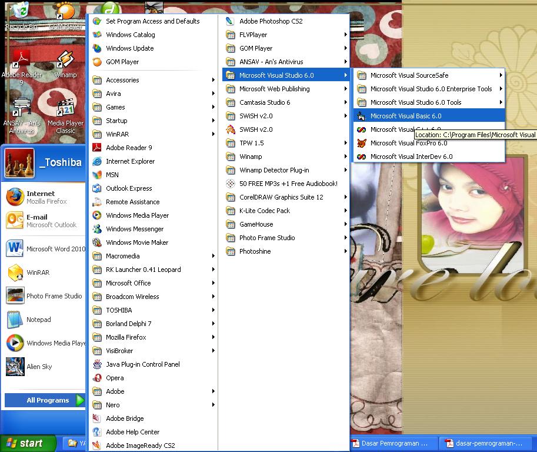
Task: Click the Microsoft Word 2010 icon
Action: (x=15, y=248)
